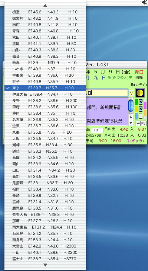Toggle the checkbox beside the green swatch

tap(141, 102)
